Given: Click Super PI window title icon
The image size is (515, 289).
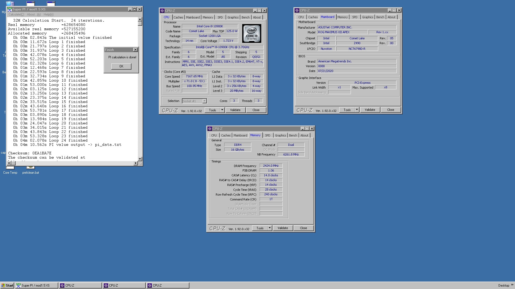Looking at the screenshot, I should 10,9.
